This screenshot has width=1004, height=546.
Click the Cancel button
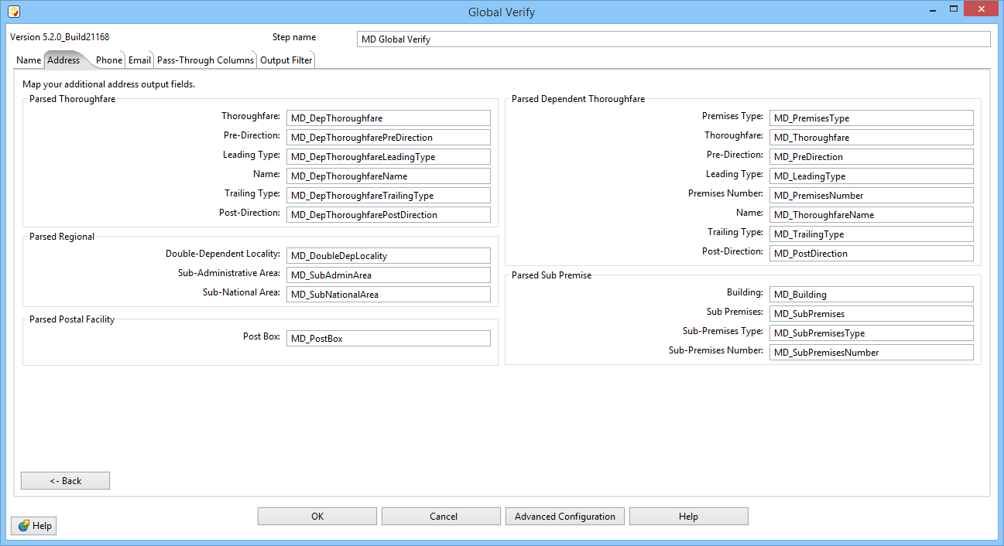(x=441, y=517)
